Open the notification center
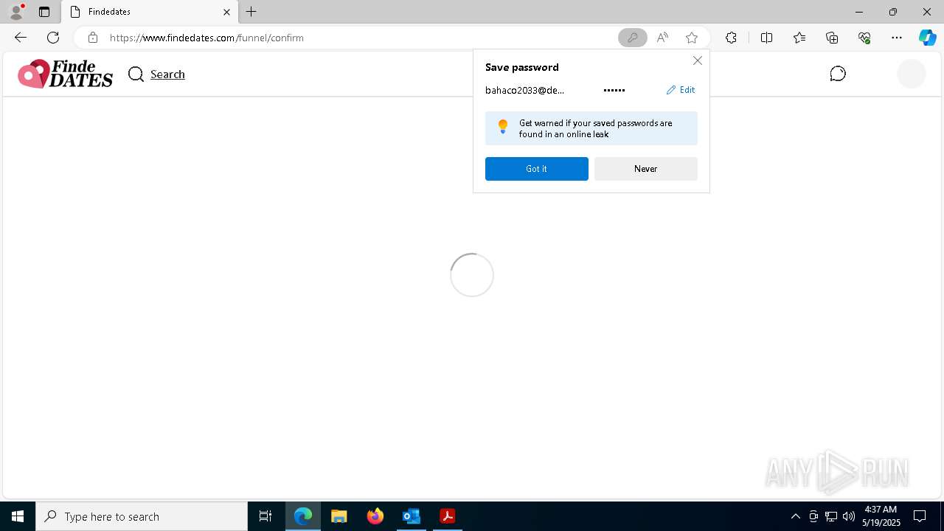944x531 pixels. 920,516
